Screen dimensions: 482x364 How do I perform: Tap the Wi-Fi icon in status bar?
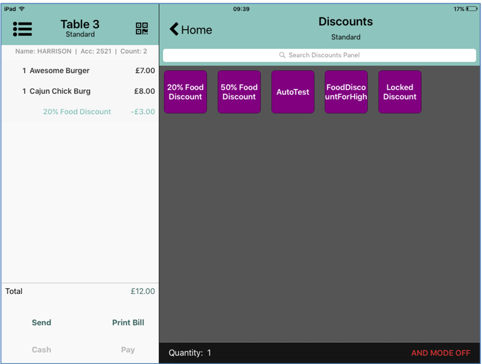[22, 9]
